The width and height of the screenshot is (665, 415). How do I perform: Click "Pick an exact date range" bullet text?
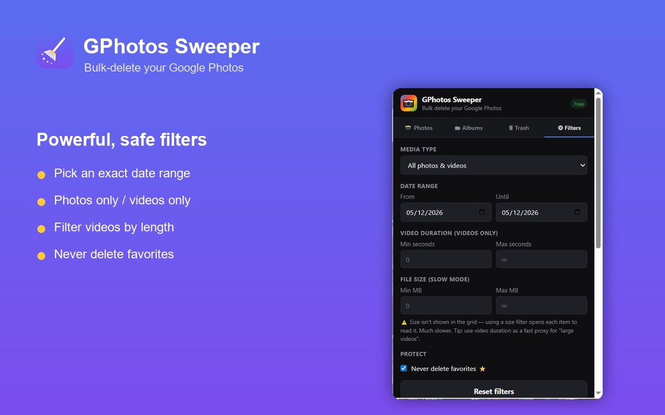coord(122,173)
